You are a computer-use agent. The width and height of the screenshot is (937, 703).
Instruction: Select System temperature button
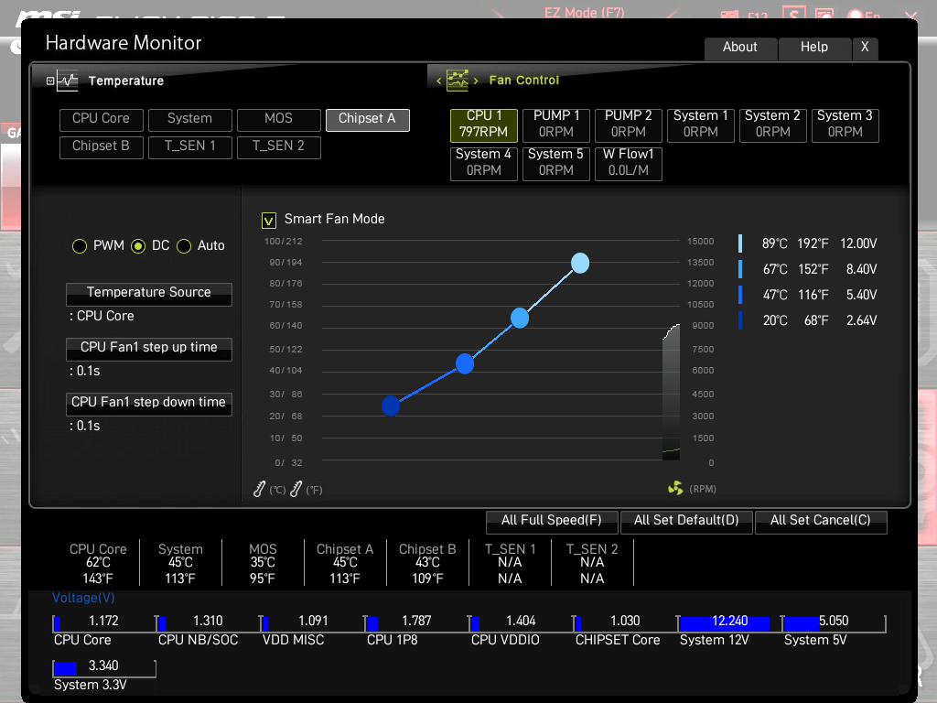(189, 119)
